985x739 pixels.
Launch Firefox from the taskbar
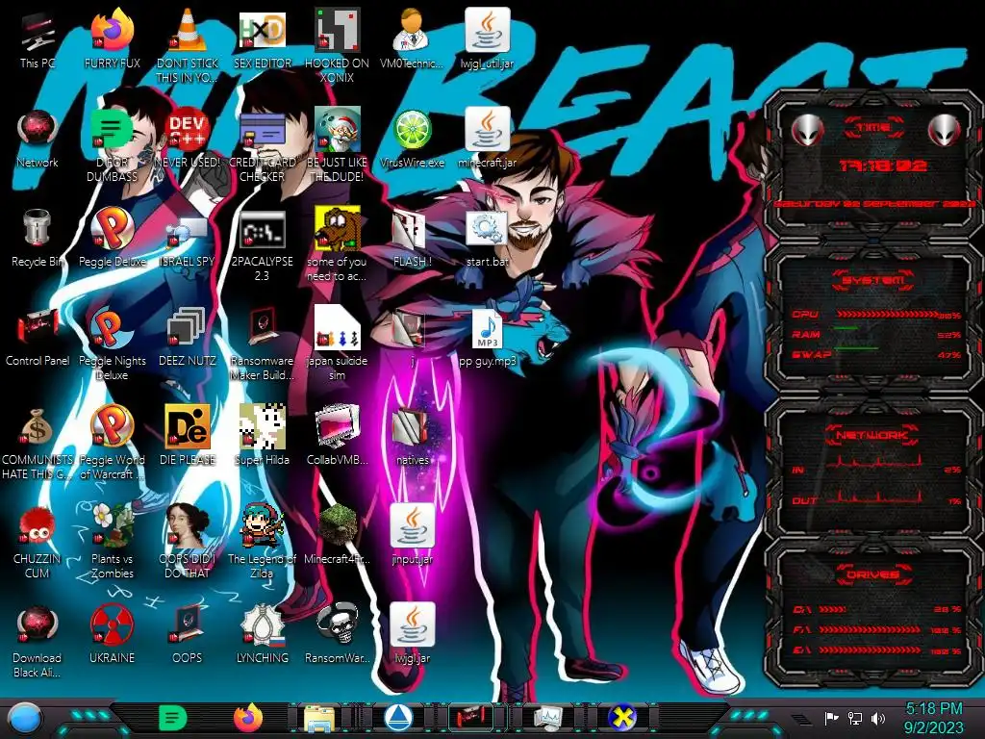coord(247,717)
